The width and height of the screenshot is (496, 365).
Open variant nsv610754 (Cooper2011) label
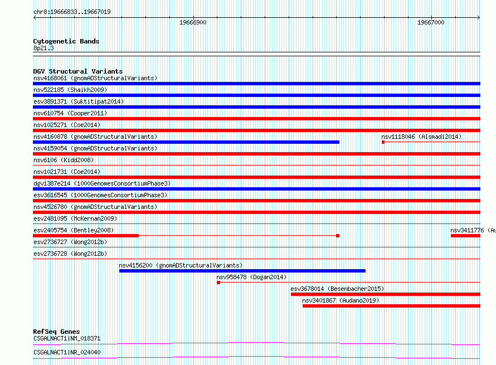(x=70, y=113)
